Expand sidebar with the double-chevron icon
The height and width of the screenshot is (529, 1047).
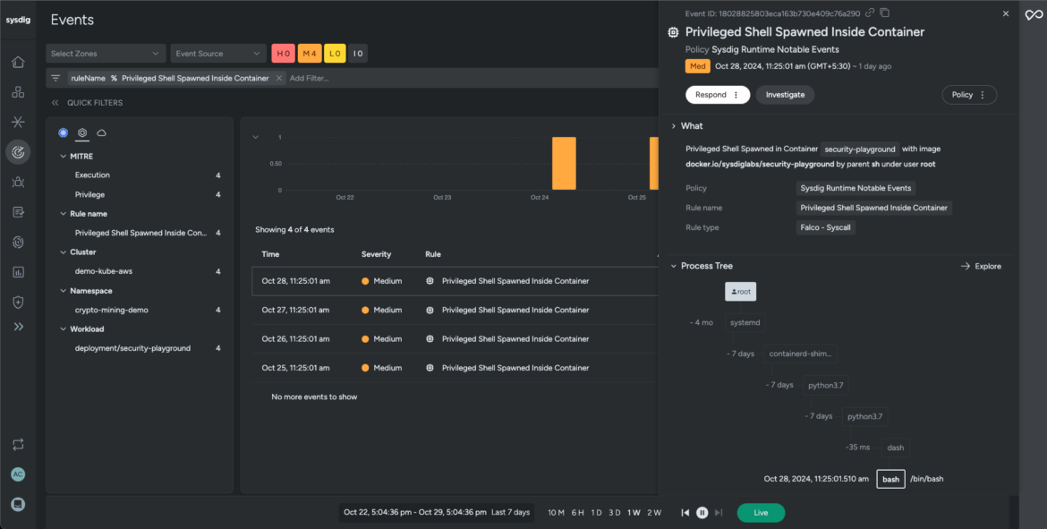pyautogui.click(x=18, y=327)
